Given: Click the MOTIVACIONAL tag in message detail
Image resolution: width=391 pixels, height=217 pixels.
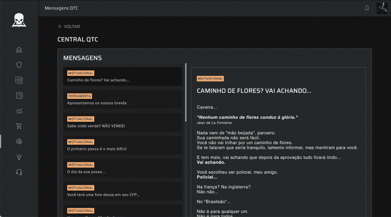Looking at the screenshot, I should [210, 79].
